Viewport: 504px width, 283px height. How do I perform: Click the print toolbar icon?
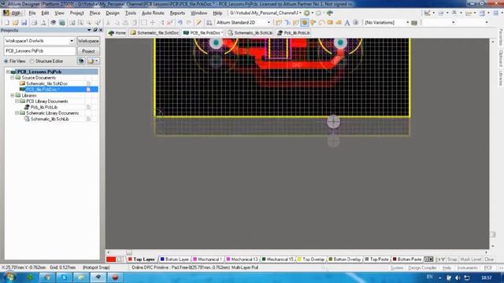coord(34,23)
